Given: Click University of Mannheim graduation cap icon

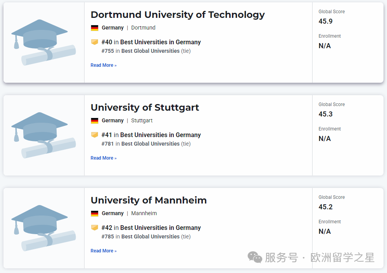Looking at the screenshot, I should pyautogui.click(x=43, y=228).
